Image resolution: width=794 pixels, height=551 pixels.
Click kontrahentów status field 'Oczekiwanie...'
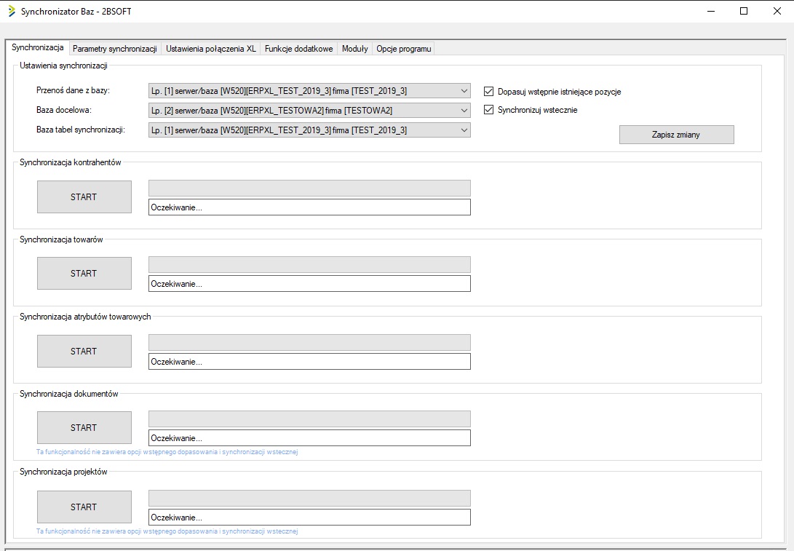[309, 207]
